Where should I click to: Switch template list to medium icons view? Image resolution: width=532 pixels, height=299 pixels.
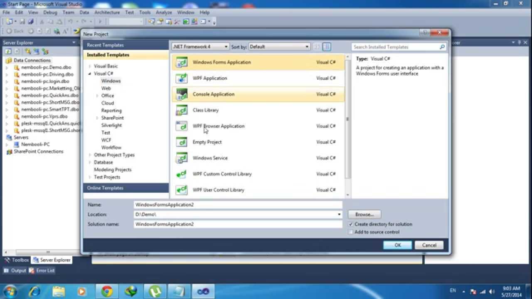(x=327, y=47)
